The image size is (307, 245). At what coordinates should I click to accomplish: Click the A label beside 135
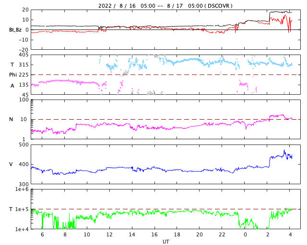coord(12,85)
